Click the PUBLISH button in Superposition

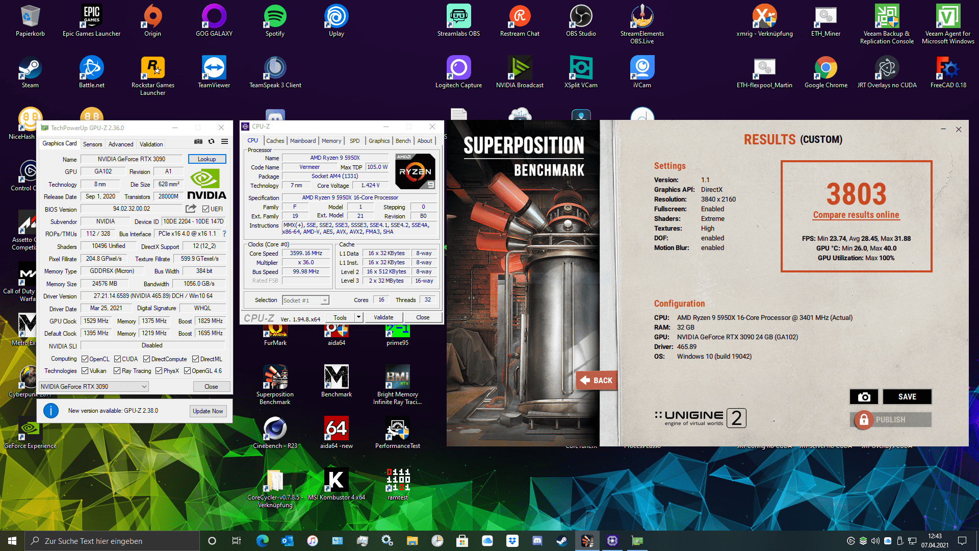tap(891, 420)
